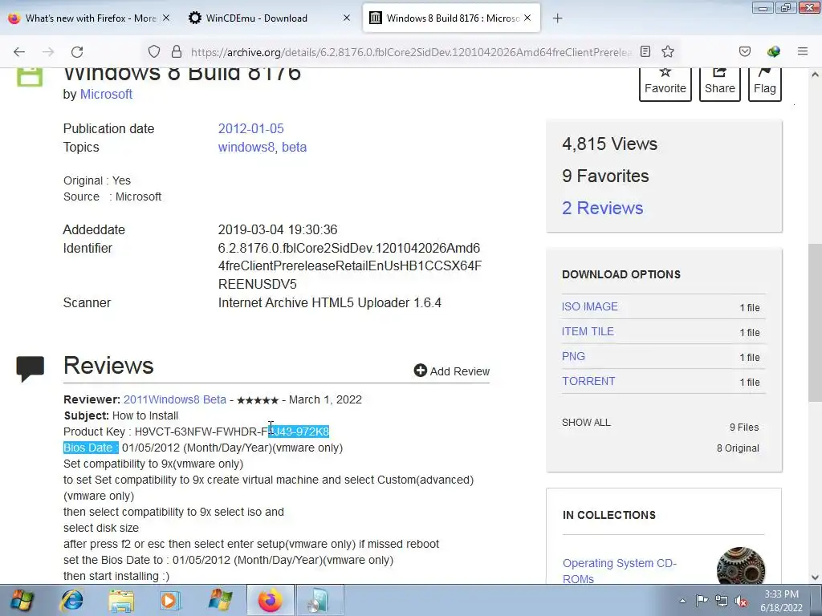The height and width of the screenshot is (616, 822).
Task: Click the scrollbar down arrow
Action: point(815,577)
